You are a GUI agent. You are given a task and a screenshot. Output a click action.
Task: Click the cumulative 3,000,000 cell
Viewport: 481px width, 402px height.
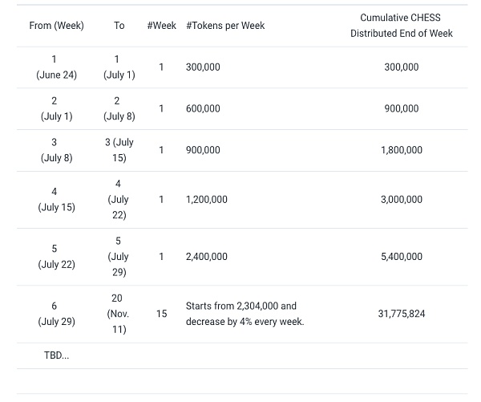click(401, 199)
